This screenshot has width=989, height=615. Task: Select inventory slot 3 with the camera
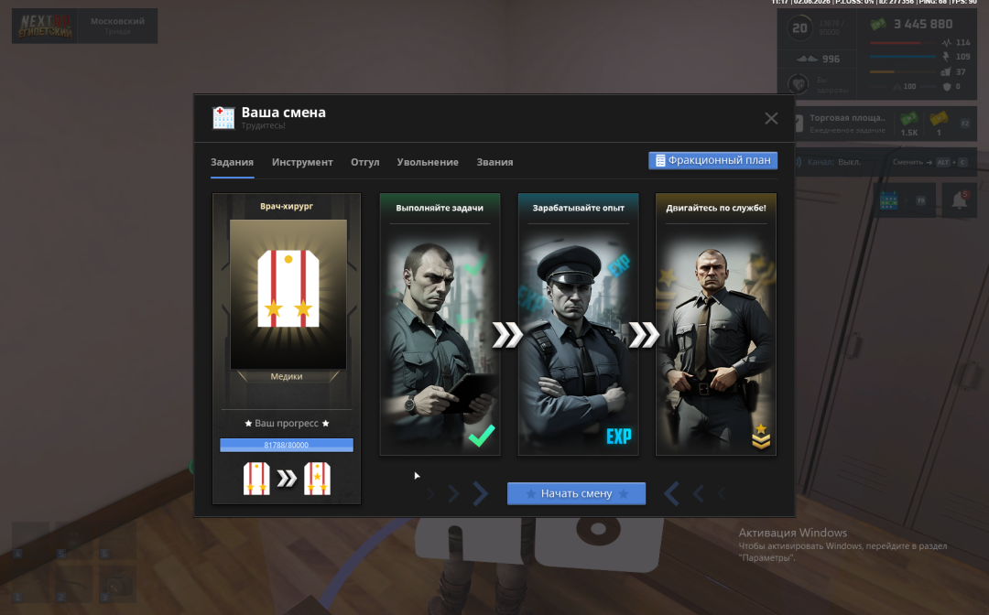(x=117, y=584)
